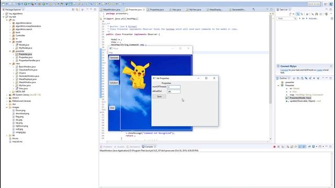Click Remove Launch icon in Console toolbar

point(278,147)
